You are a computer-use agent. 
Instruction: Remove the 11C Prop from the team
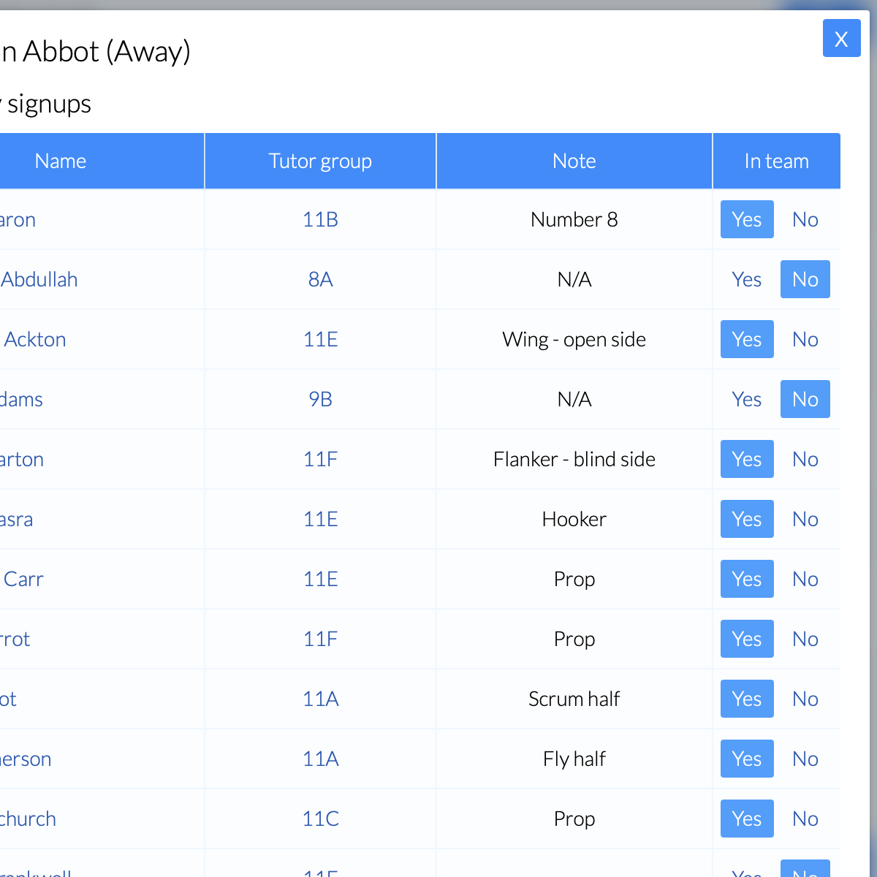click(x=805, y=819)
